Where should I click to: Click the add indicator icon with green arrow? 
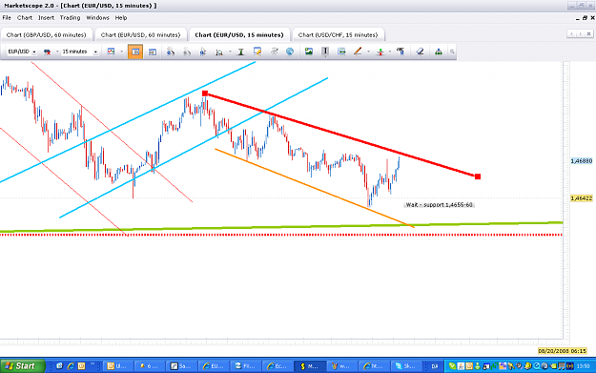(x=380, y=52)
